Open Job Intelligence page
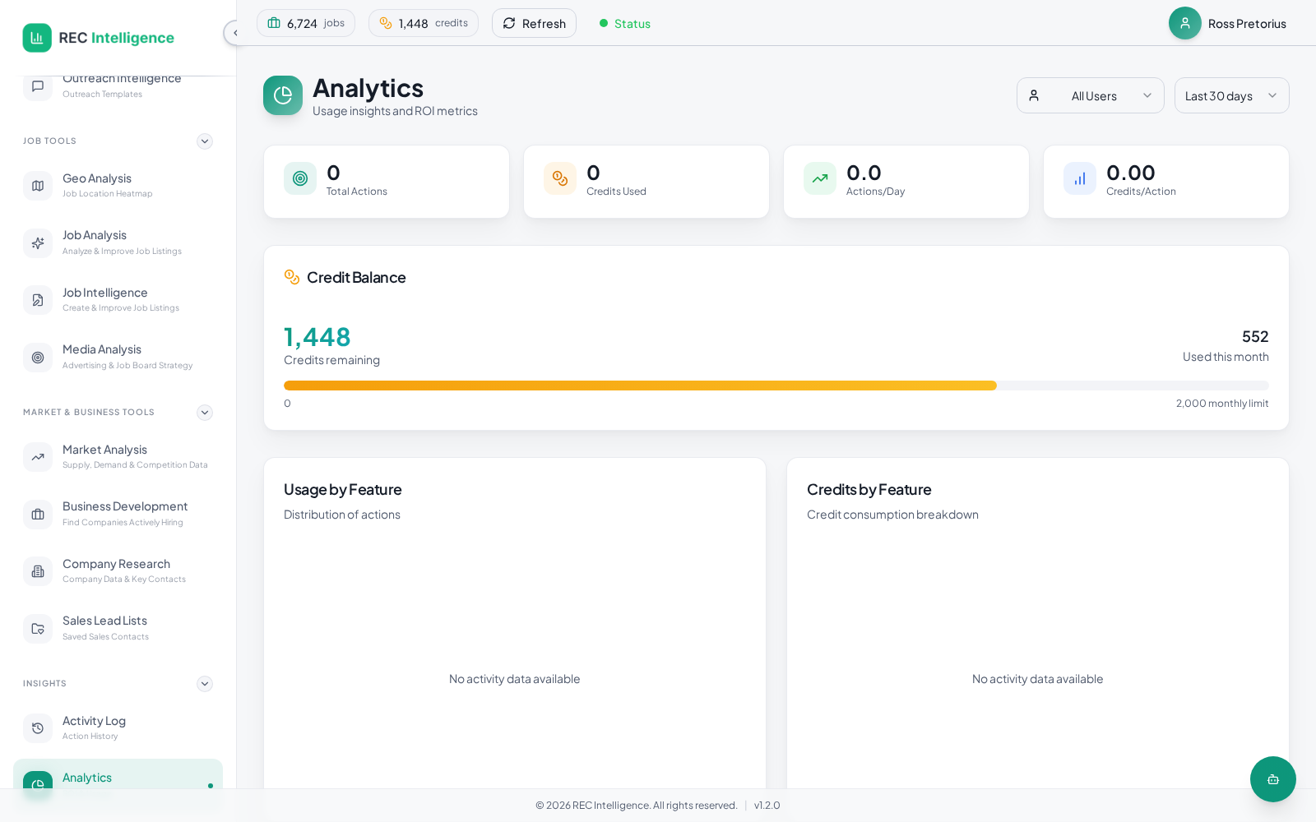 (118, 300)
